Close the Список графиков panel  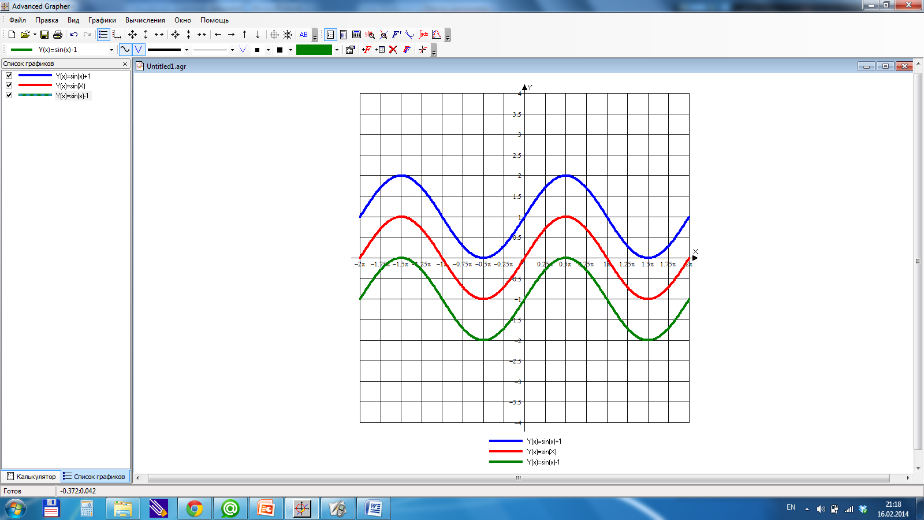pos(125,64)
